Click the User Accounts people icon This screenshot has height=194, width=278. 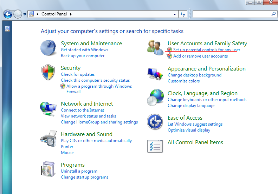[x=155, y=47]
